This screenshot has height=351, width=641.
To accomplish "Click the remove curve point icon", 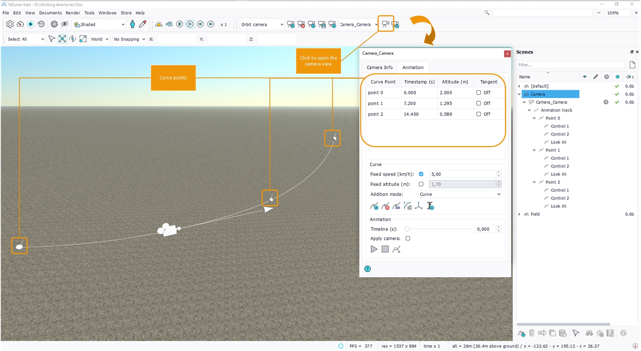I will [385, 206].
